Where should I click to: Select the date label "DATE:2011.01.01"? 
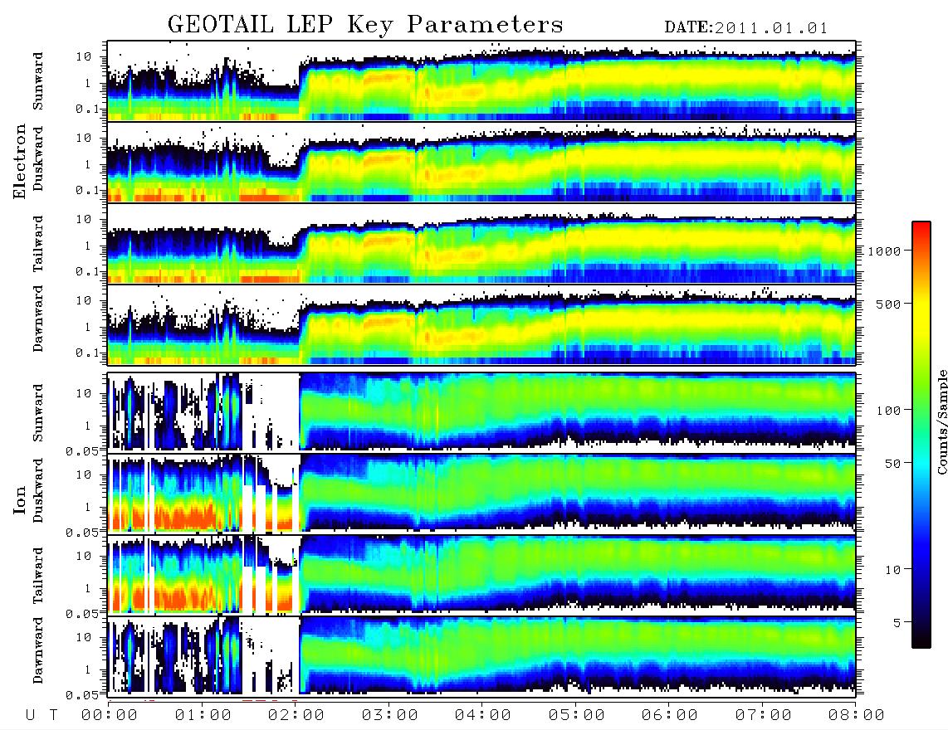(x=745, y=28)
